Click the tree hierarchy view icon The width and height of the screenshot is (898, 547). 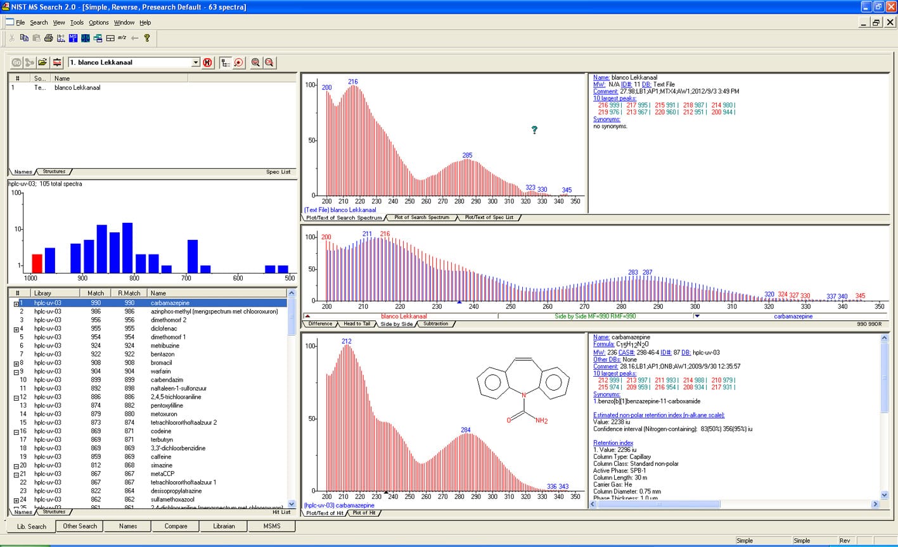[x=225, y=62]
